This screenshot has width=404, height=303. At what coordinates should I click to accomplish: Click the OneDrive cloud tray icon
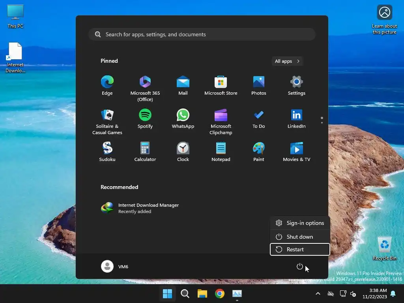tap(331, 294)
